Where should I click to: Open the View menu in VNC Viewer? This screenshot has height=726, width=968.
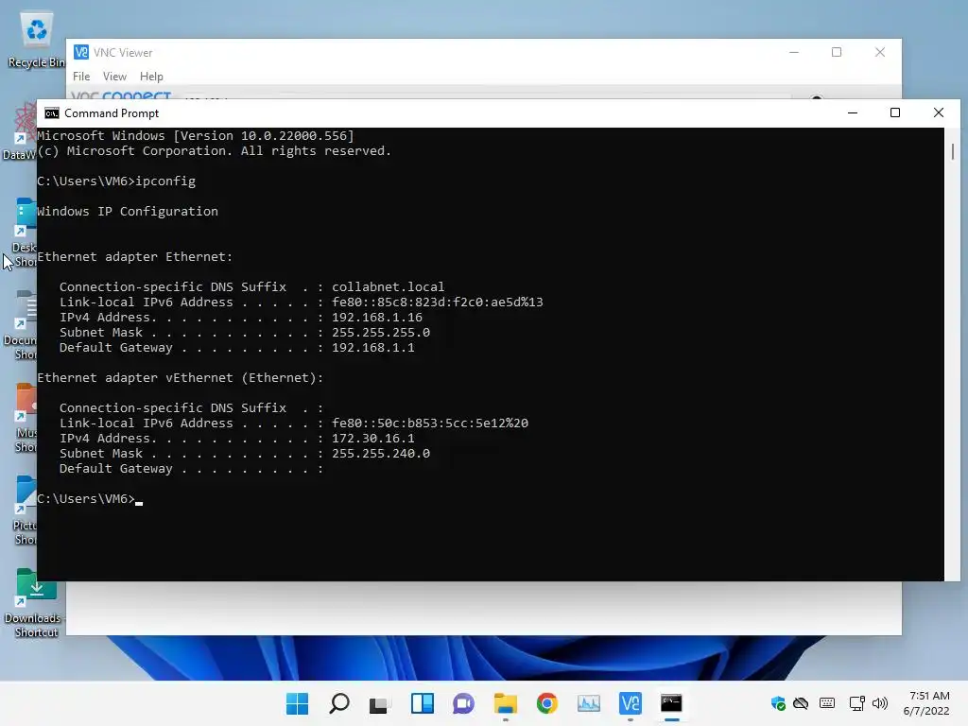114,77
